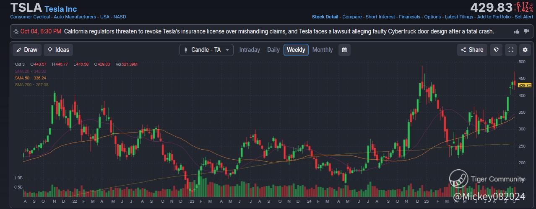Click the pencil icon in Draw button

19,50
